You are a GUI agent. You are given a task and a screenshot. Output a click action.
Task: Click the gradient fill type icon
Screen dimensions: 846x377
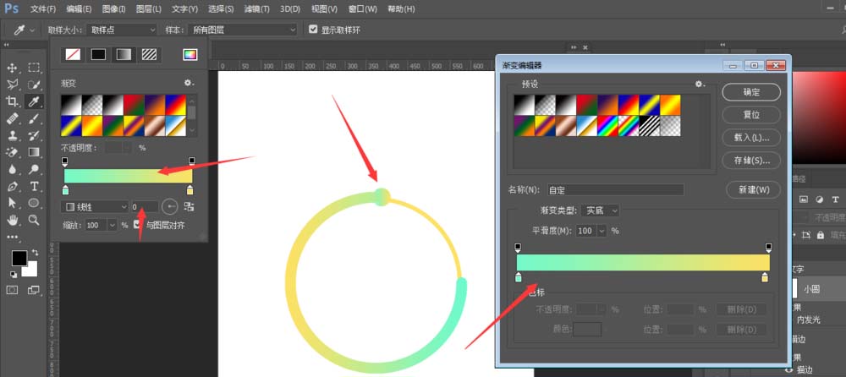[x=124, y=54]
